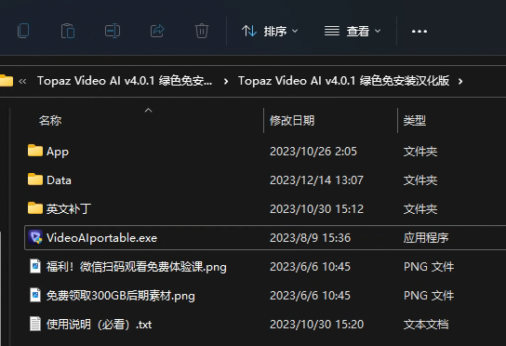Select the App folder name
Screen dimensions: 506x346
pyautogui.click(x=58, y=152)
